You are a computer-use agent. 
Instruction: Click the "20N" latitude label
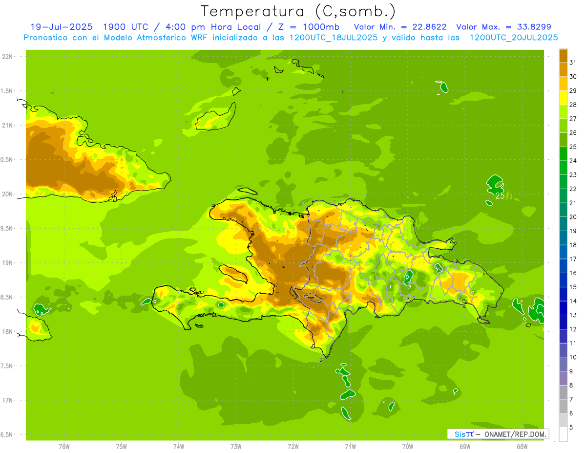(x=7, y=194)
